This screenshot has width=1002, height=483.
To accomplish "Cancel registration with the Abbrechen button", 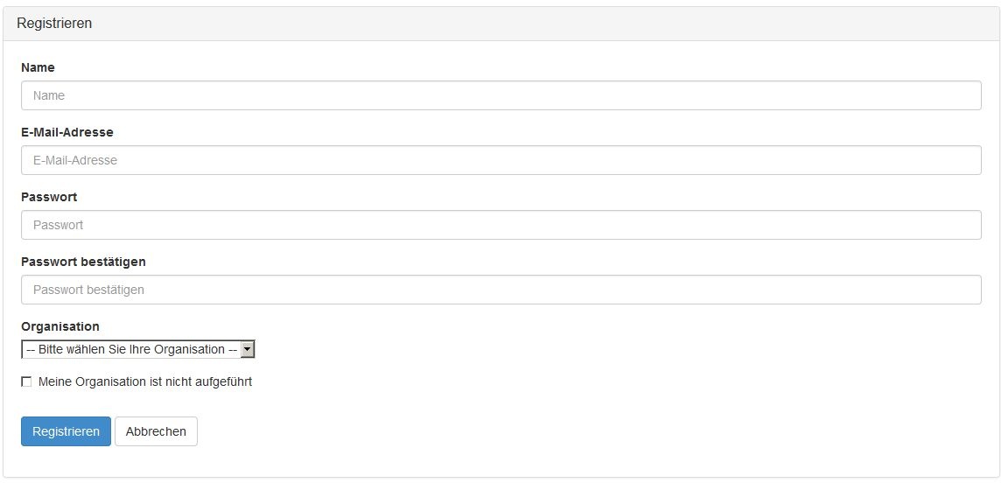I will point(156,431).
